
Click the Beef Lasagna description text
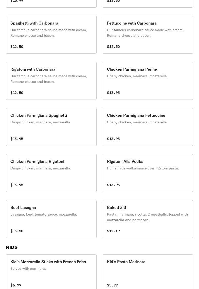(44, 214)
